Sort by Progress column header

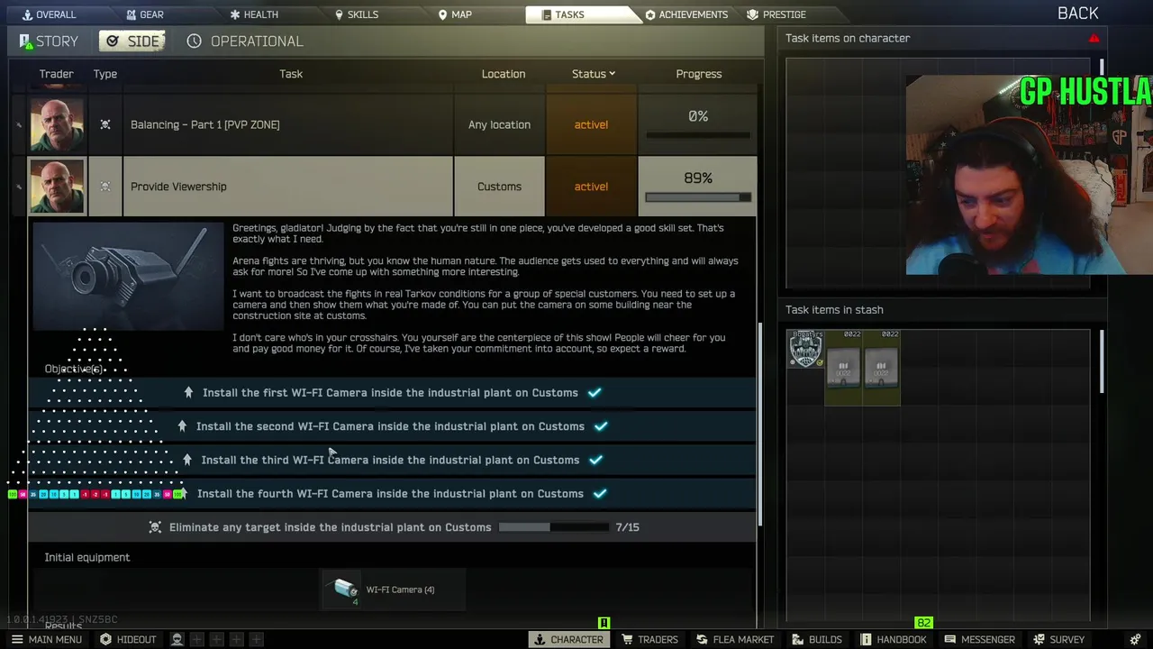click(698, 74)
